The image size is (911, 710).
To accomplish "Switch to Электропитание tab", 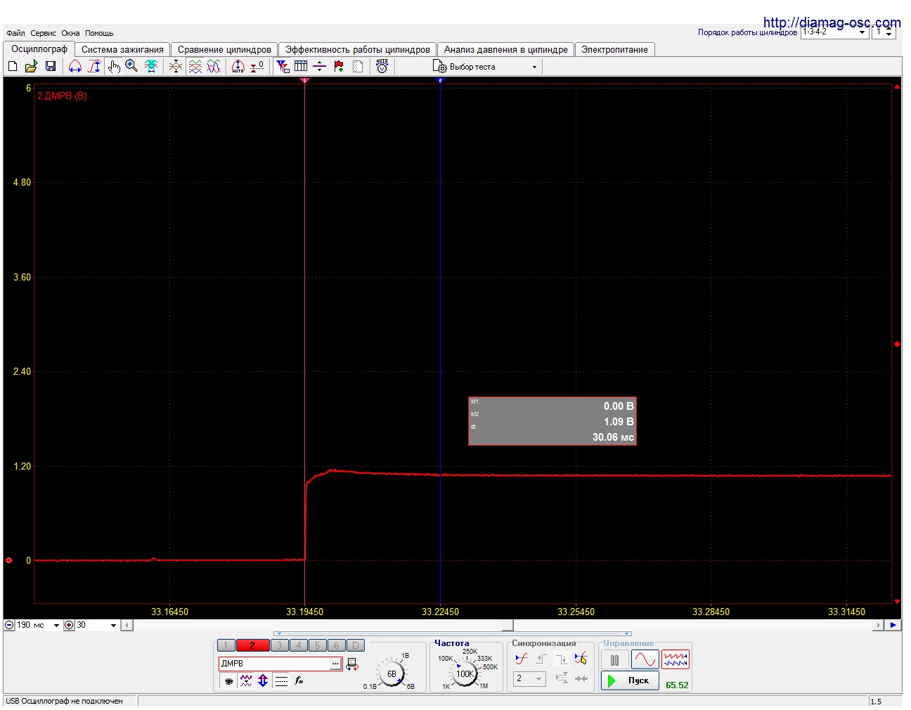I will (x=614, y=50).
